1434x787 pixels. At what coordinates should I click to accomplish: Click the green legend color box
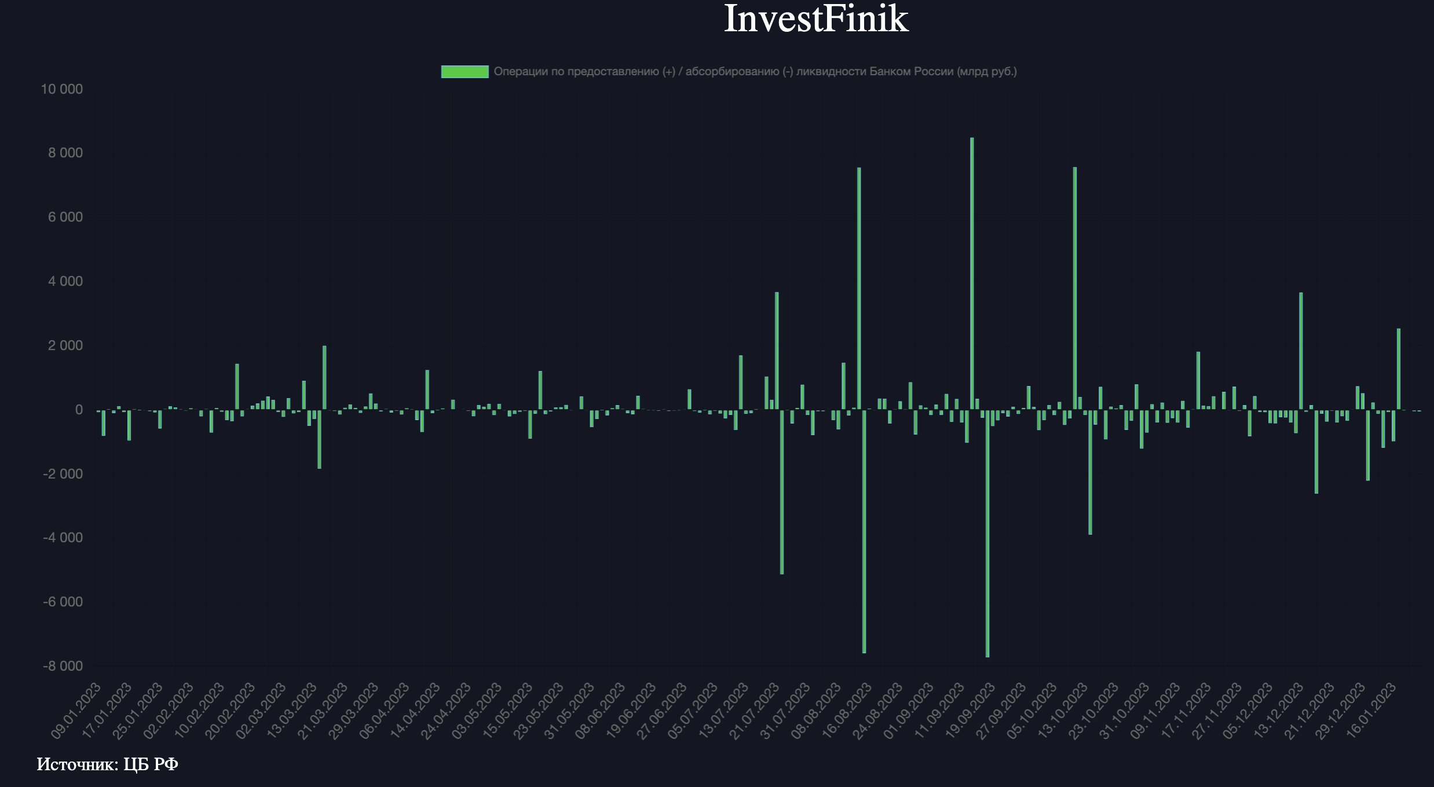click(x=464, y=72)
